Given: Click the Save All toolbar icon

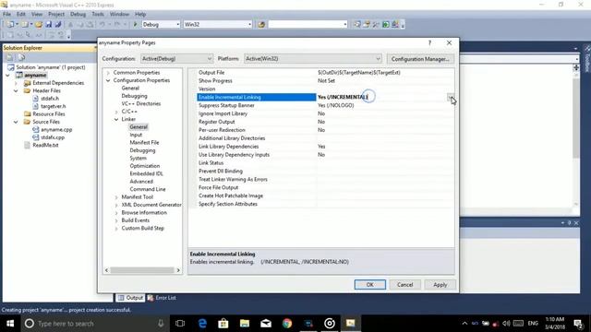Looking at the screenshot, I should point(58,25).
